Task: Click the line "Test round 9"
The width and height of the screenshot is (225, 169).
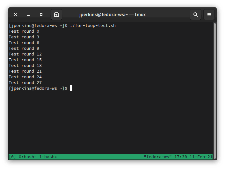Action: (24, 49)
